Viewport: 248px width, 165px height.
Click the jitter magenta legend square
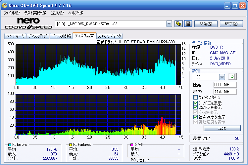coord(132,144)
